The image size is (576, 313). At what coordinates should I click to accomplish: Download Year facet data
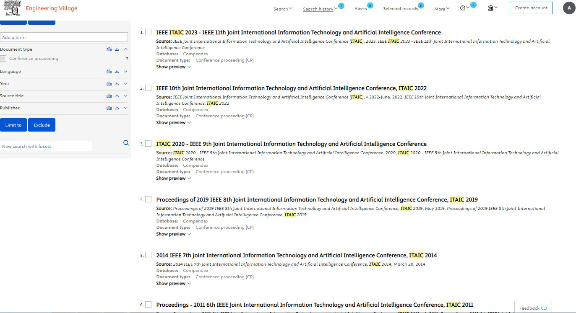coord(117,84)
